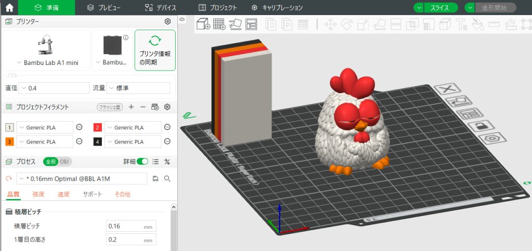This screenshot has width=532, height=251.
Task: Open settings list icon beside 詳細 toggle
Action: click(155, 162)
